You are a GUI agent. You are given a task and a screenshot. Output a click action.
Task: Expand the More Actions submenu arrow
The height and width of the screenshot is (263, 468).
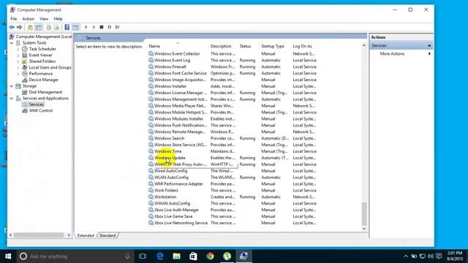pyautogui.click(x=429, y=53)
